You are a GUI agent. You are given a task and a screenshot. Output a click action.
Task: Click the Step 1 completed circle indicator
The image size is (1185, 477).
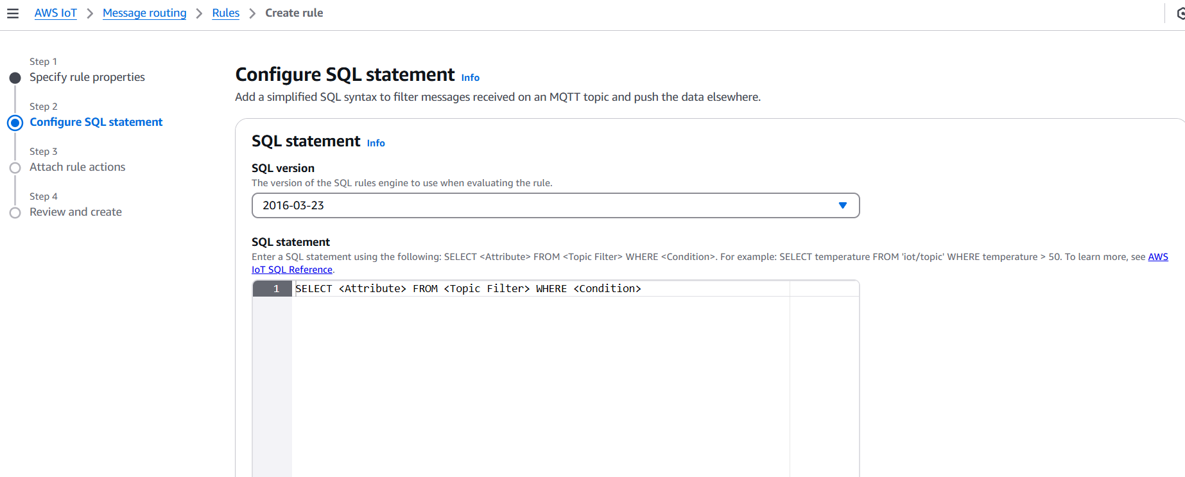15,78
